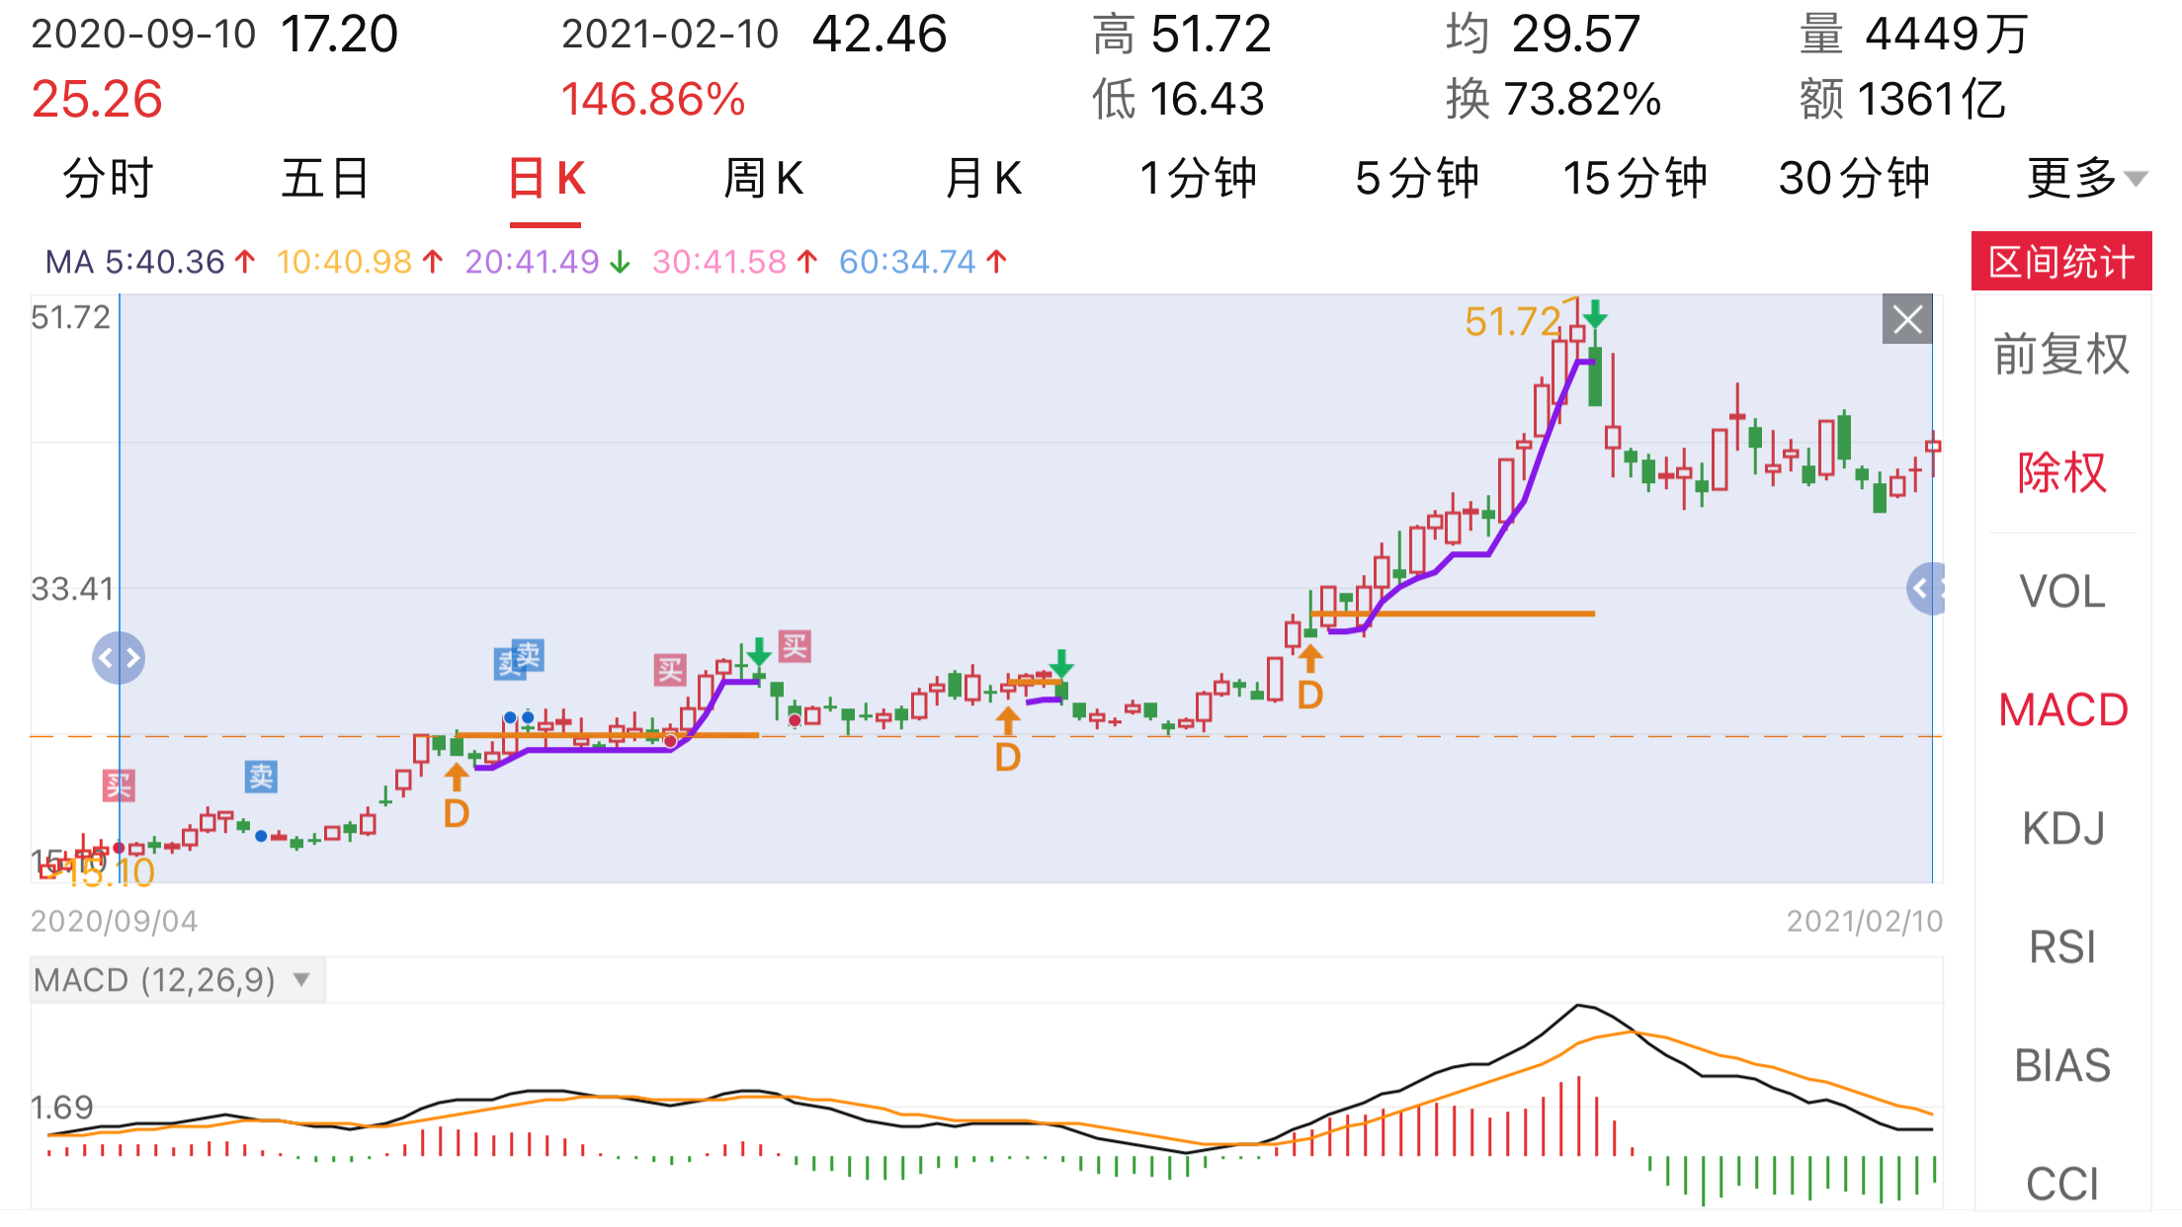Click the red 区间统计 button
Image resolution: width=2182 pixels, height=1227 pixels.
2060,262
